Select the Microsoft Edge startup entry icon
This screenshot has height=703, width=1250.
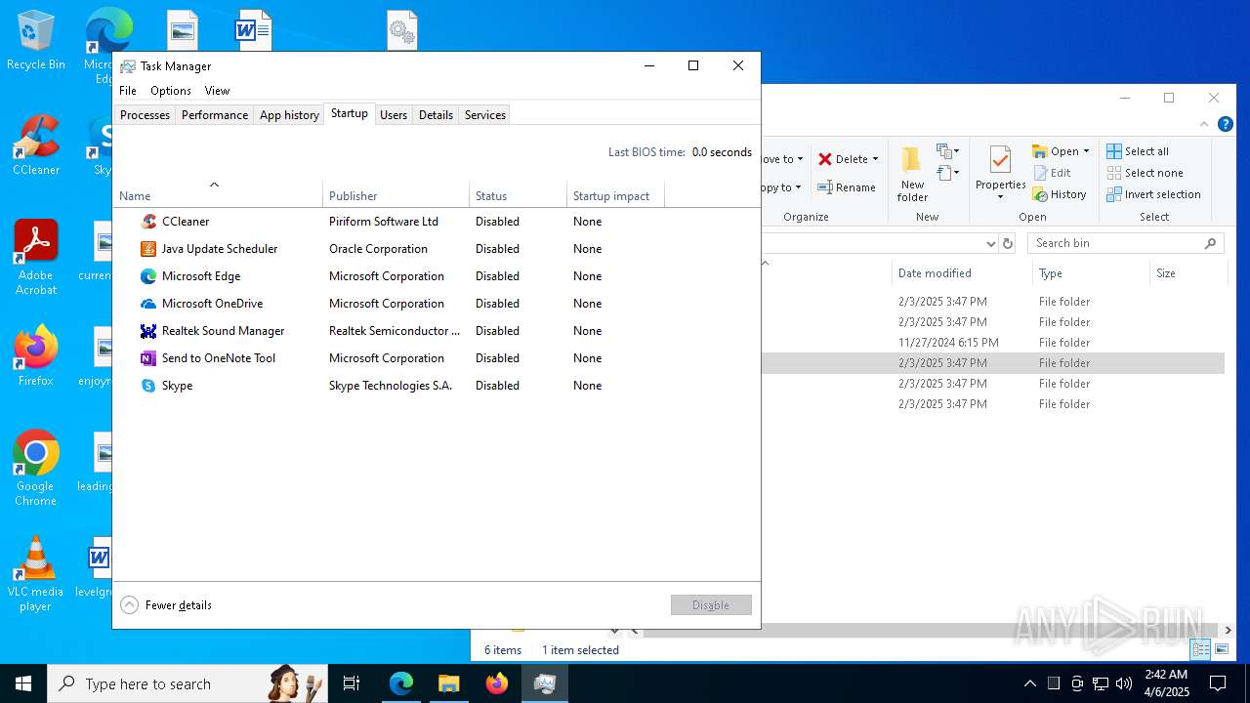[148, 276]
